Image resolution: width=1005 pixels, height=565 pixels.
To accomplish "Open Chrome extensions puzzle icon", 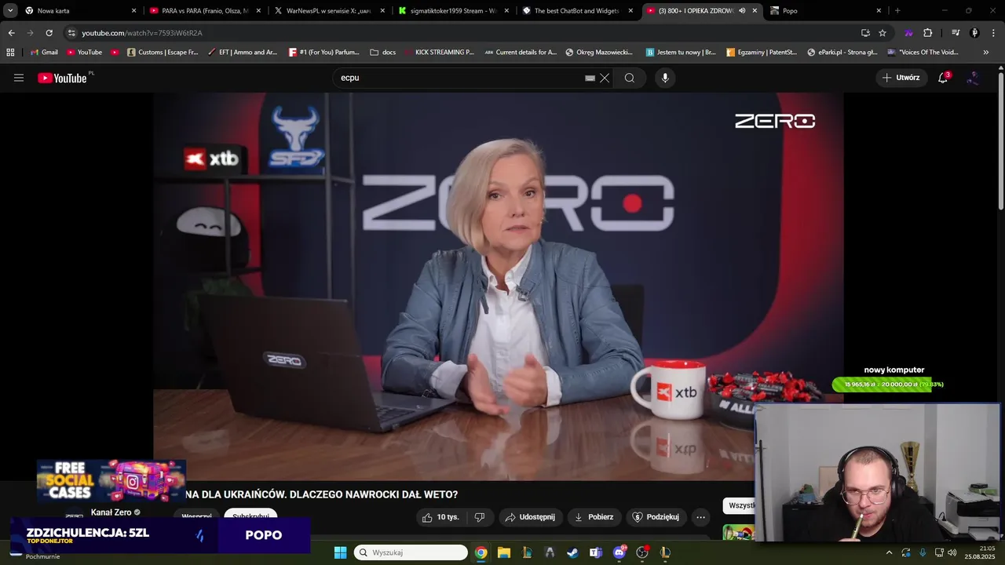I will click(927, 33).
